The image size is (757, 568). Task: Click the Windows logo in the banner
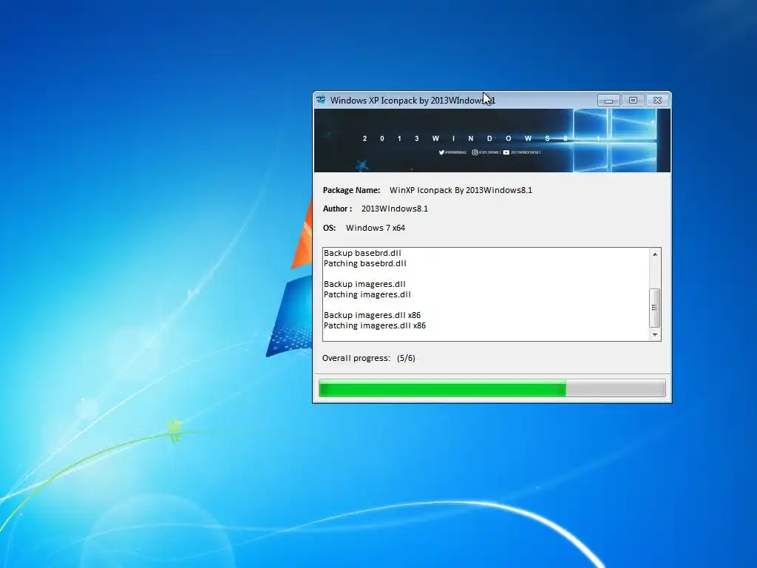[x=614, y=140]
